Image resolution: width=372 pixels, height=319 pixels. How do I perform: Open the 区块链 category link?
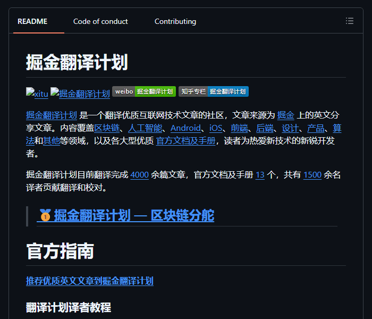pyautogui.click(x=107, y=128)
